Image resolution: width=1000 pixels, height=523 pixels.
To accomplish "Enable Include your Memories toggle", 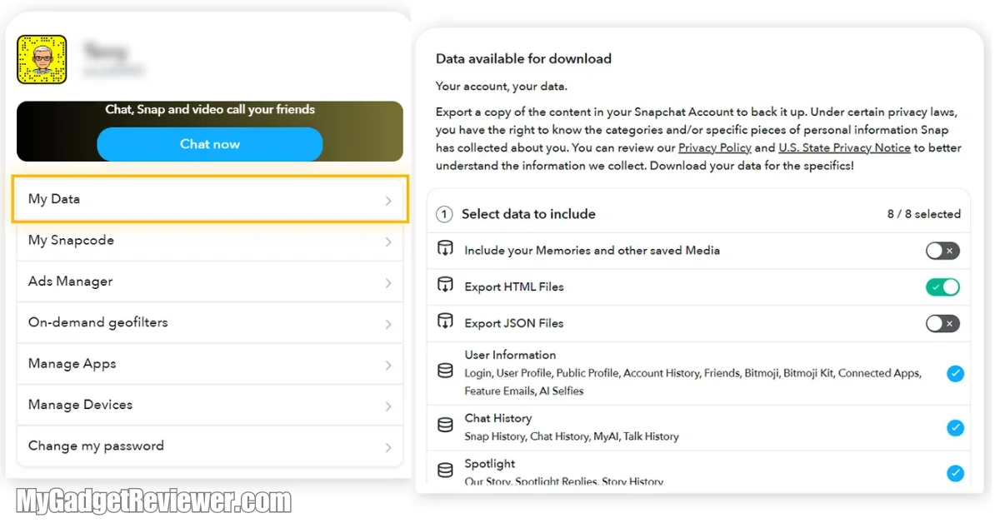I will click(x=942, y=251).
